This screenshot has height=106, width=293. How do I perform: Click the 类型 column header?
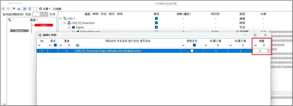coord(242,14)
